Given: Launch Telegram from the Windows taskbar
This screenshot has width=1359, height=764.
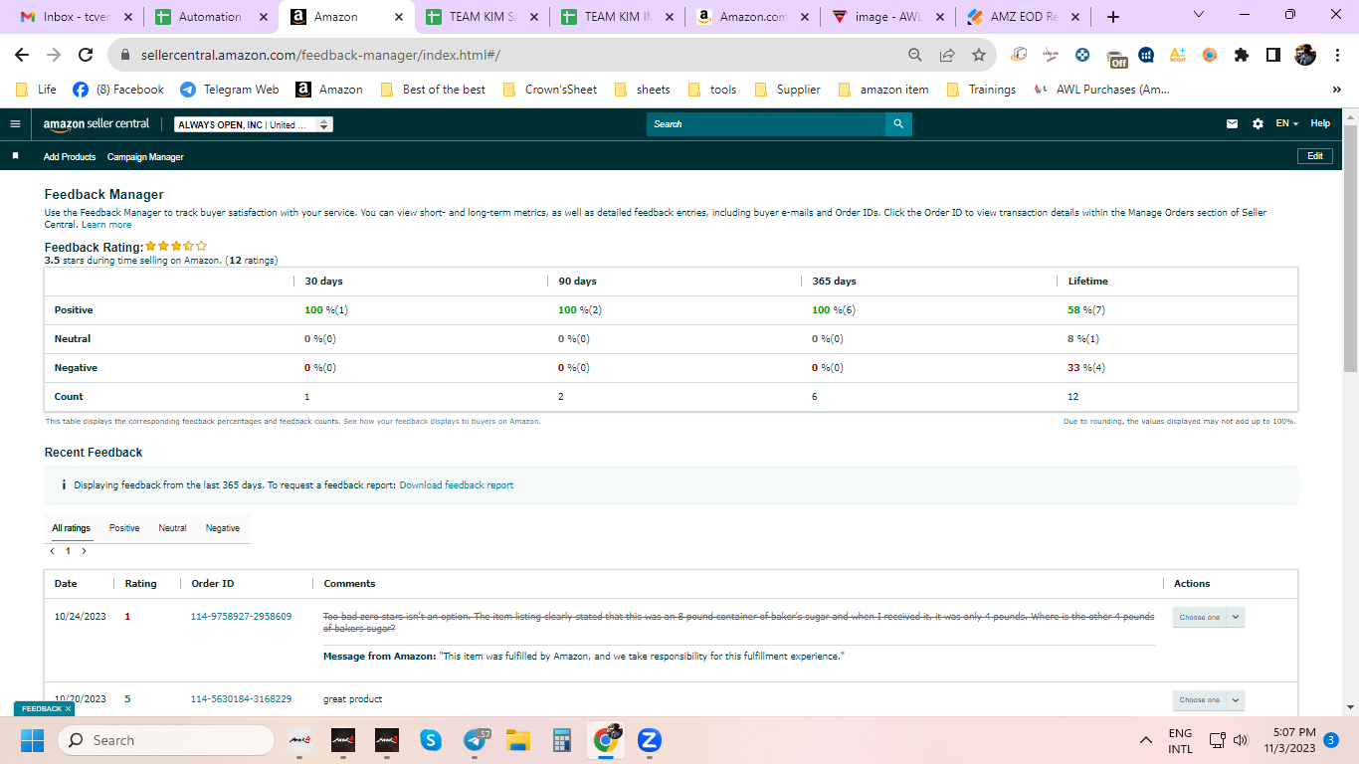Looking at the screenshot, I should pos(478,740).
